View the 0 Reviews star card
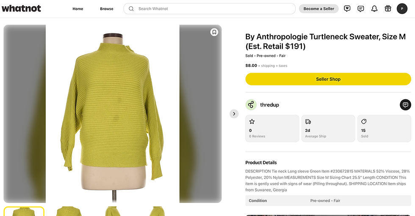Viewport: 415px width, 216px height. point(272,129)
